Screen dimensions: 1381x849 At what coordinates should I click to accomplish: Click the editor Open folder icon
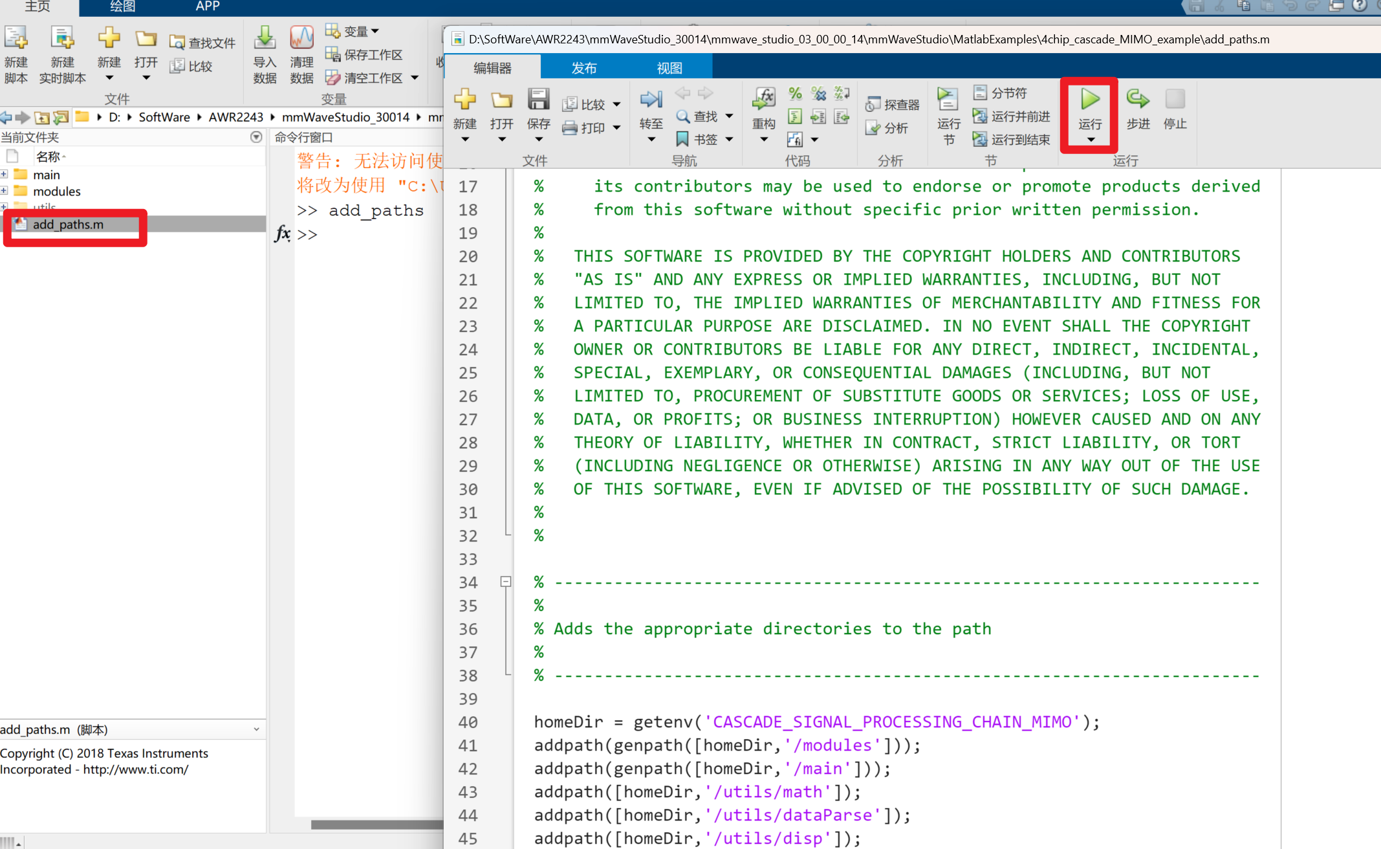pos(501,100)
